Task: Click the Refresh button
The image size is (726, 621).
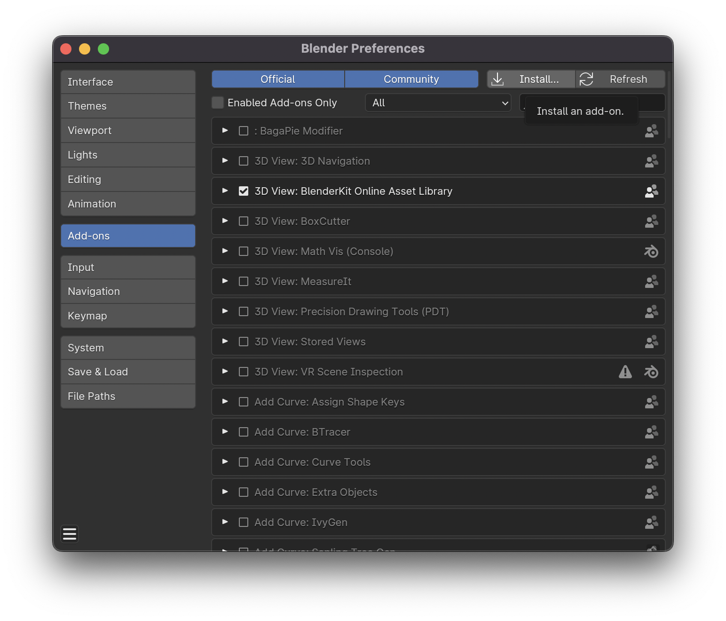Action: (x=620, y=79)
